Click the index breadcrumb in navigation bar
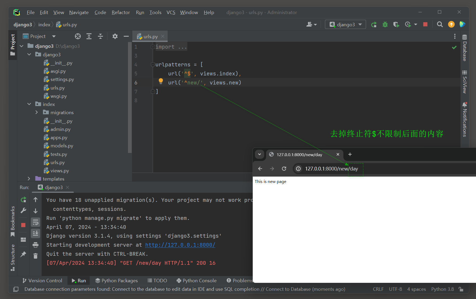The width and height of the screenshot is (476, 299). point(44,25)
